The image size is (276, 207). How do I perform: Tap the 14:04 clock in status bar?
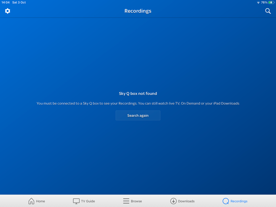pos(6,2)
